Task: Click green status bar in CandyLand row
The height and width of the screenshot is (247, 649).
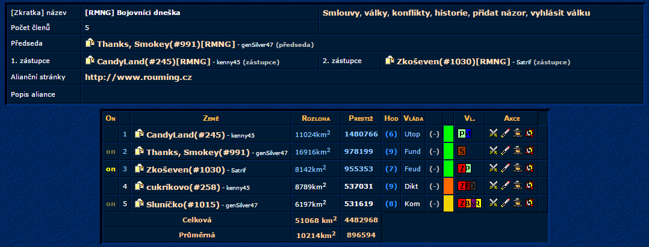Action: click(449, 134)
